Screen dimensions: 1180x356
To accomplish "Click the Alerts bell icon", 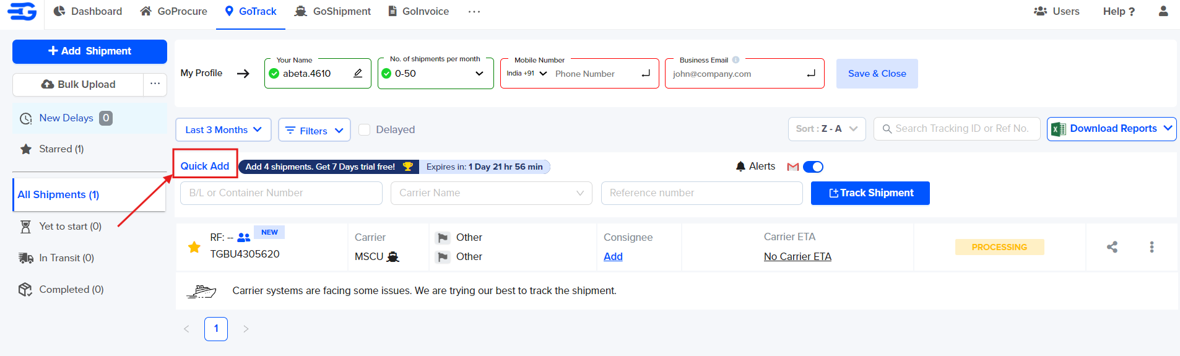I will coord(740,167).
